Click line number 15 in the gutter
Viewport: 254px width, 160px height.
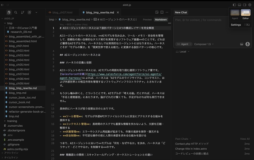coord(53,116)
